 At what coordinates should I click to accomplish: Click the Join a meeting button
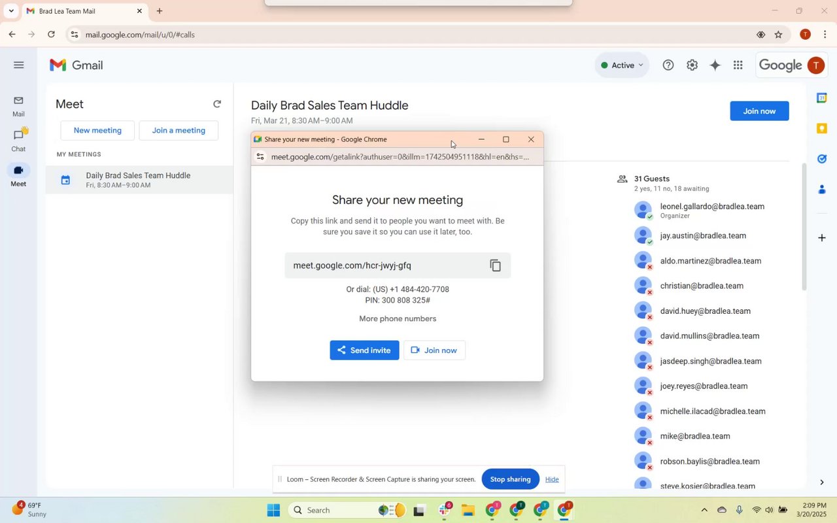point(179,130)
